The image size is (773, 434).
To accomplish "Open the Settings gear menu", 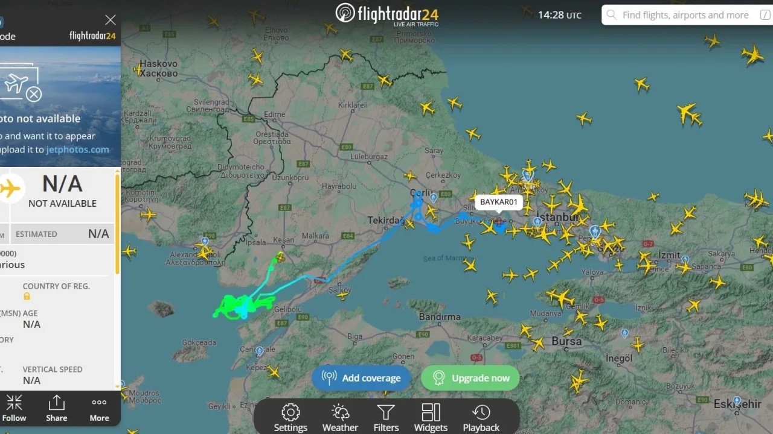I will click(290, 418).
